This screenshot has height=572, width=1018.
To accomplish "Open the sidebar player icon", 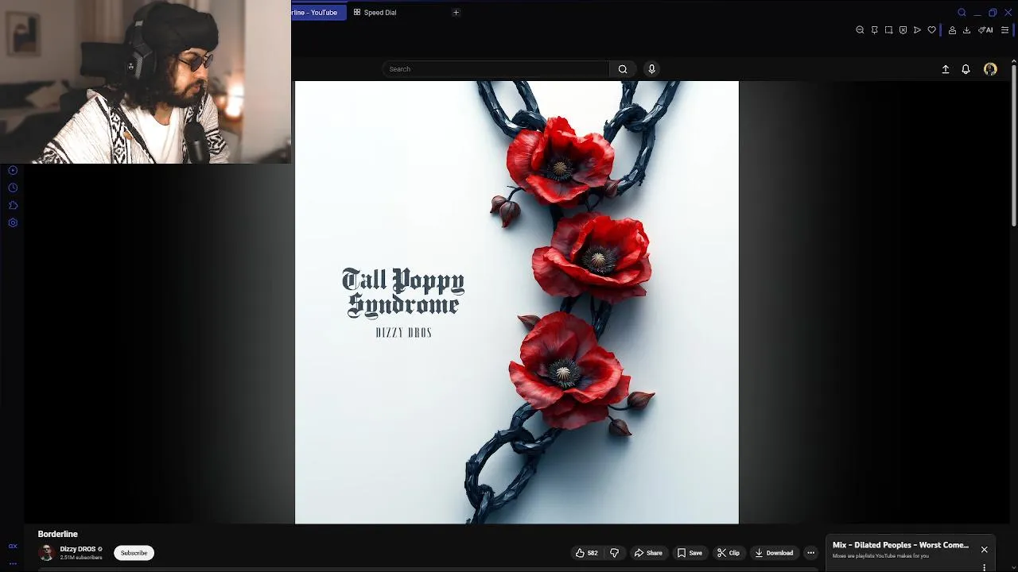I will 13,170.
